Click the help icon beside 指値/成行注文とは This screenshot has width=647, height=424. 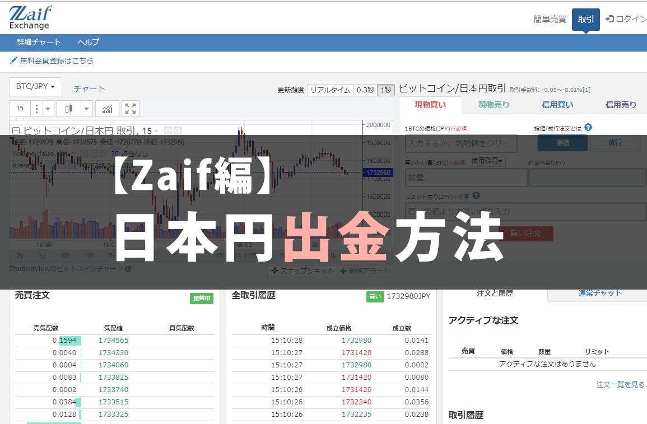coord(588,128)
